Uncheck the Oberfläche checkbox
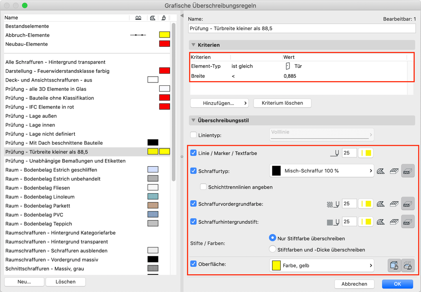This screenshot has height=292, width=421. point(193,263)
